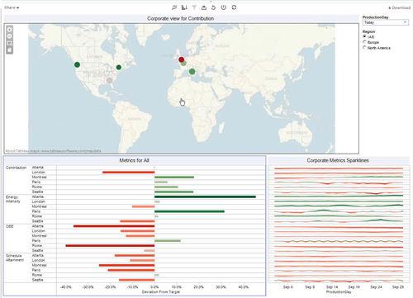Click the Contribution Montreal green bar
Viewport: 413px width, 298px height.
click(x=174, y=177)
